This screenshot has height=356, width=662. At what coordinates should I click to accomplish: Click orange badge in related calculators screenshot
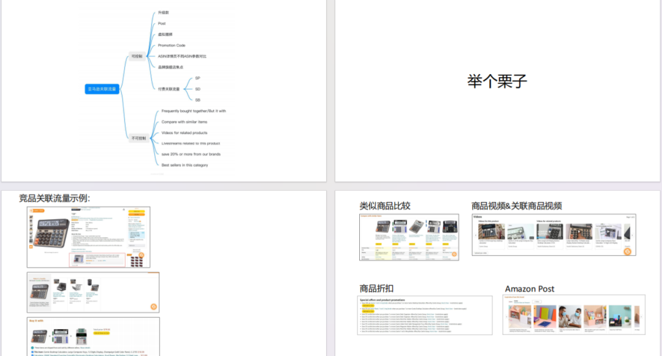[x=154, y=306]
